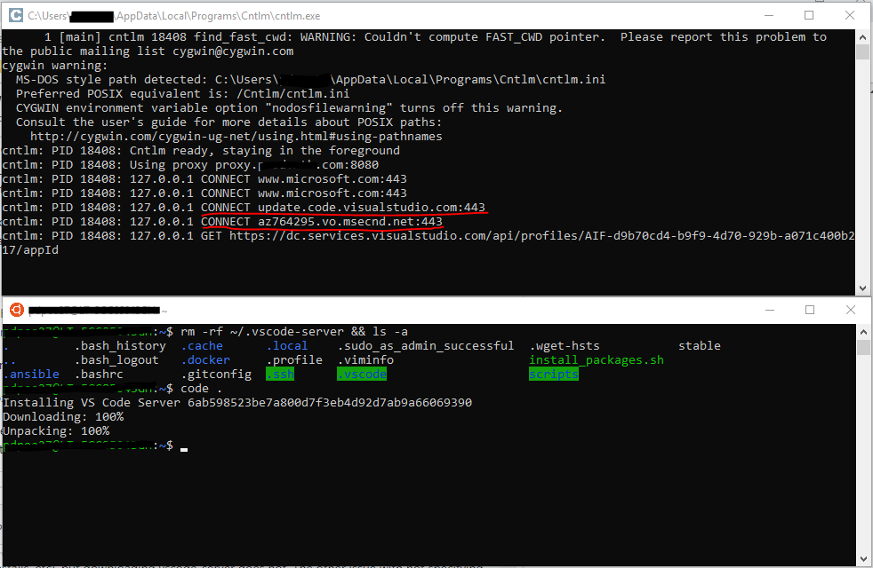The image size is (873, 568).
Task: Click the .docker directory name
Action: click(x=204, y=359)
